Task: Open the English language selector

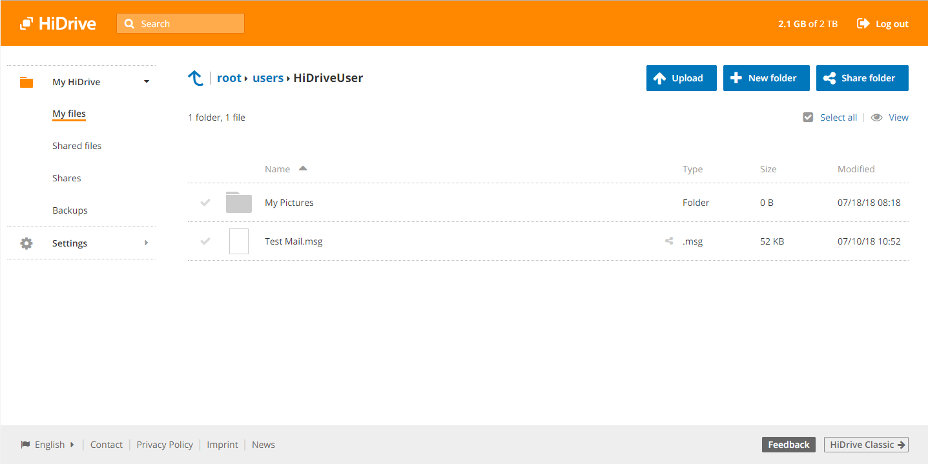Action: click(48, 445)
